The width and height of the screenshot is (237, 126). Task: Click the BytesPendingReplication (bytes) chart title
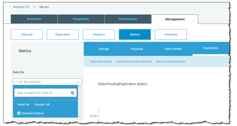point(122,84)
